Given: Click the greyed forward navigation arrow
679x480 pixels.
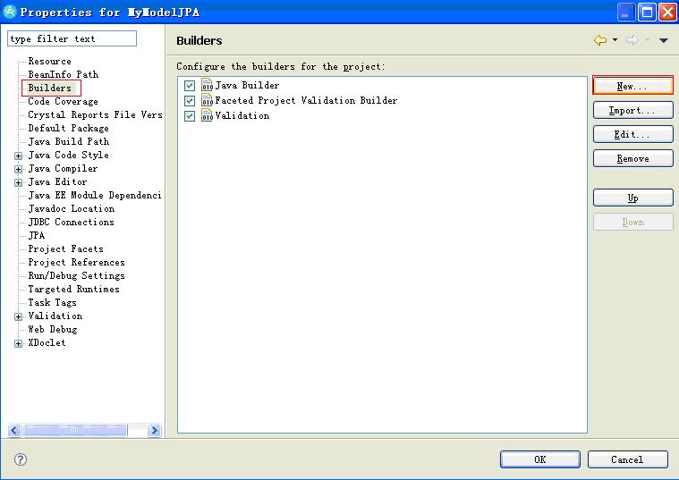Looking at the screenshot, I should 632,40.
